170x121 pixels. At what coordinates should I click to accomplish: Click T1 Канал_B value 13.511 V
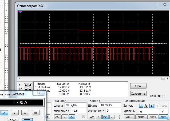click(85, 87)
